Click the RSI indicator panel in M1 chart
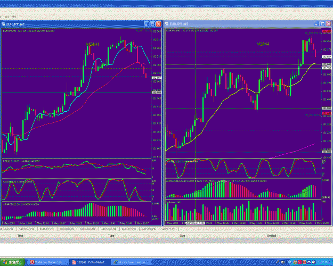333x266 pixels. (x=76, y=169)
